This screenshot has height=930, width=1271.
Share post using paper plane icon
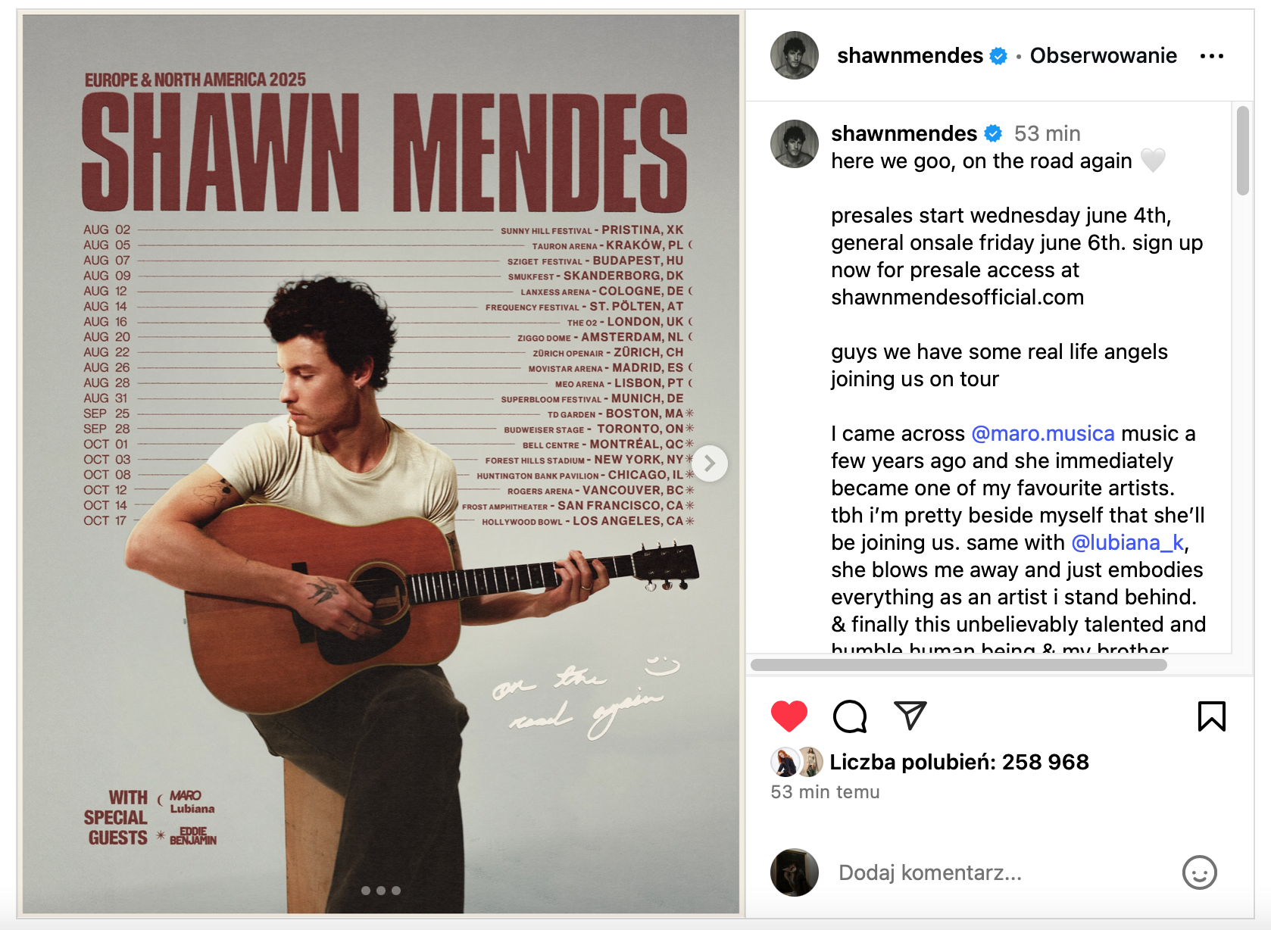point(910,715)
